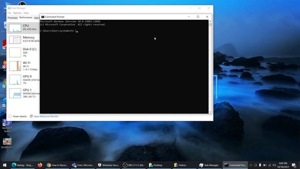300x169 pixels.
Task: Click the 'Microsoft Windows [Version 10.0.19043.1288]' line
Action: (70, 22)
